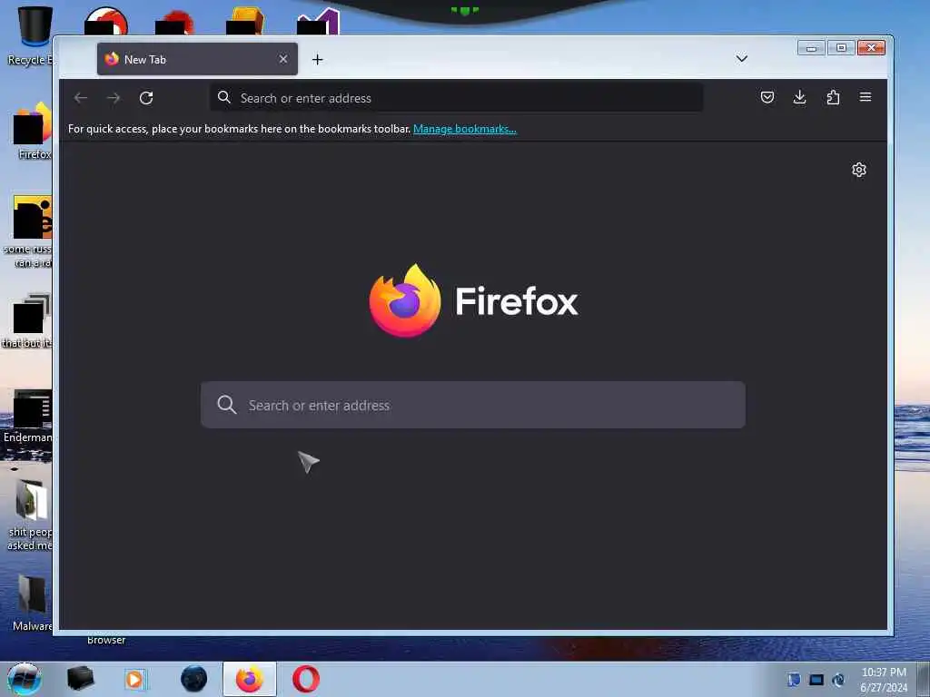Screen dimensions: 930x697
Task: Click the search magnifier in address bar
Action: 223,97
